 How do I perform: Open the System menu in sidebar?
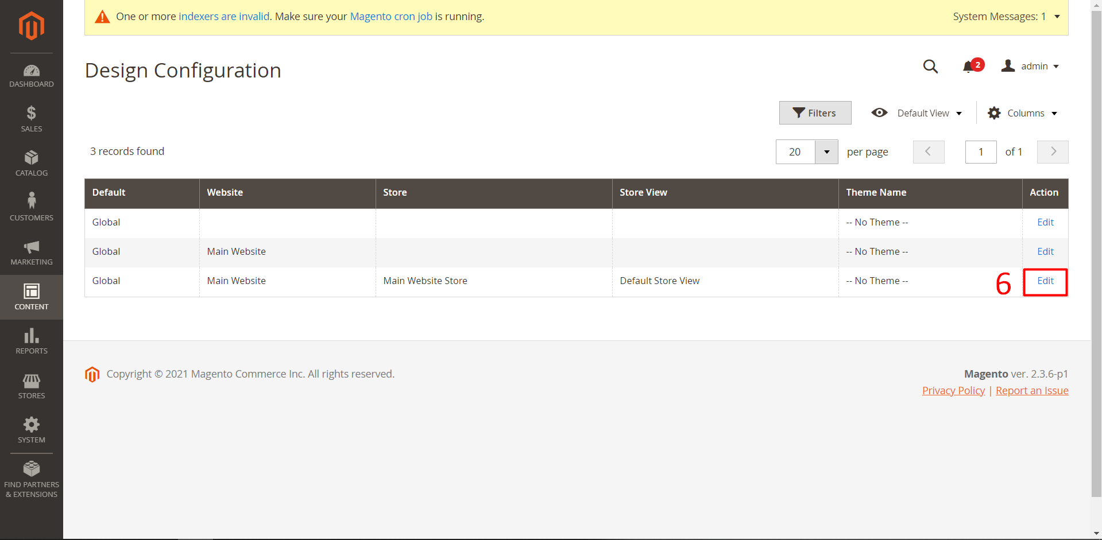(x=31, y=430)
